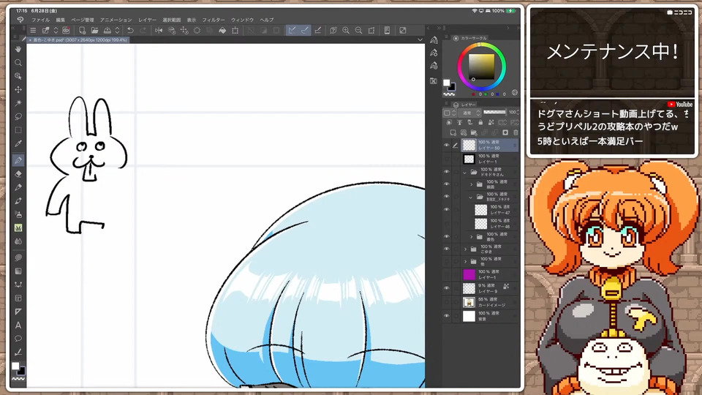This screenshot has height=395, width=702.
Task: Open the canvas tab list chevron
Action: pyautogui.click(x=420, y=39)
